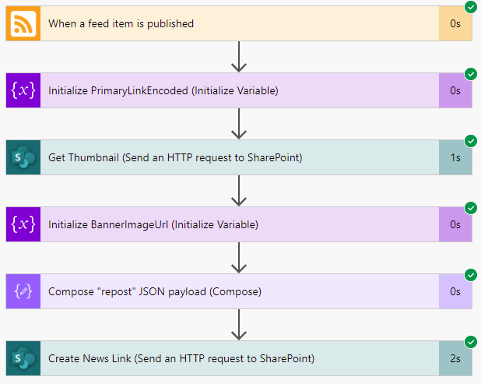Open Compose "repost" JSON payload step

239,291
